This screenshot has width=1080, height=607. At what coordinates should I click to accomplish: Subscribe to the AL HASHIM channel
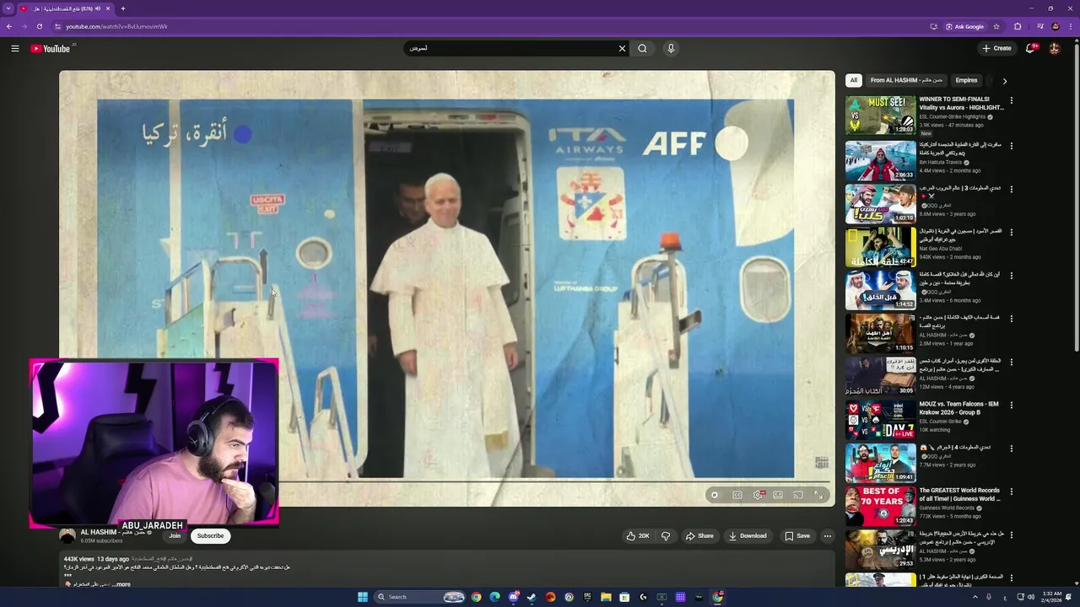tap(210, 535)
